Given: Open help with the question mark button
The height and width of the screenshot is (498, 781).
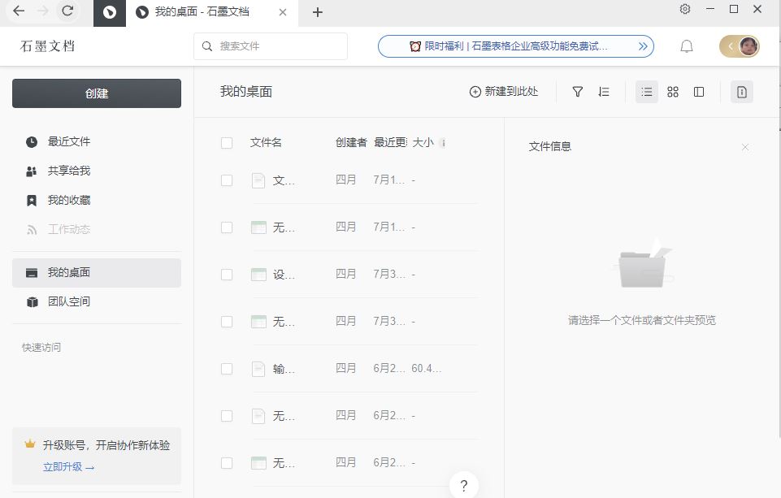Looking at the screenshot, I should (x=464, y=486).
